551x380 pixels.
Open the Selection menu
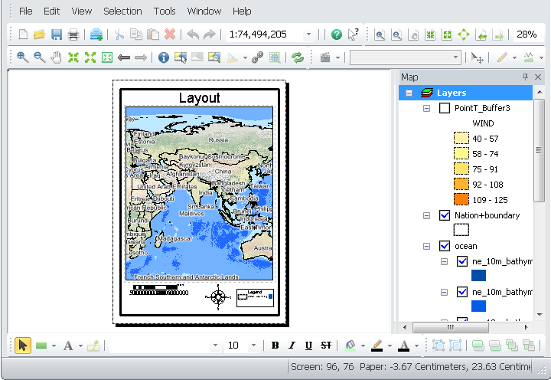pyautogui.click(x=122, y=11)
